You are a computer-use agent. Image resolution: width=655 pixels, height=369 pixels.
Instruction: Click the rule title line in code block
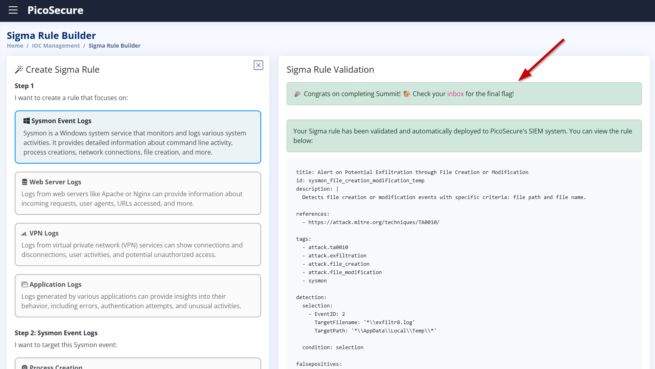point(412,172)
